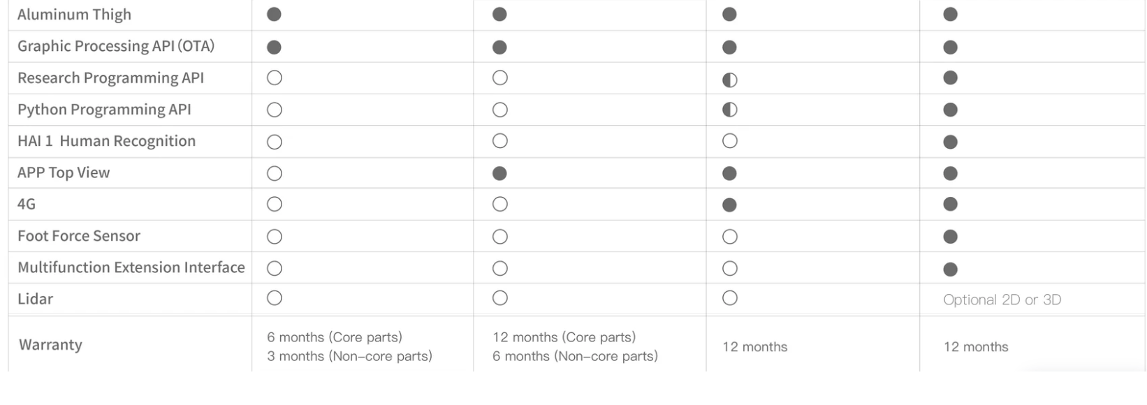This screenshot has width=1147, height=405.
Task: Click the "Multifunction Extension Interface" row label
Action: point(131,267)
